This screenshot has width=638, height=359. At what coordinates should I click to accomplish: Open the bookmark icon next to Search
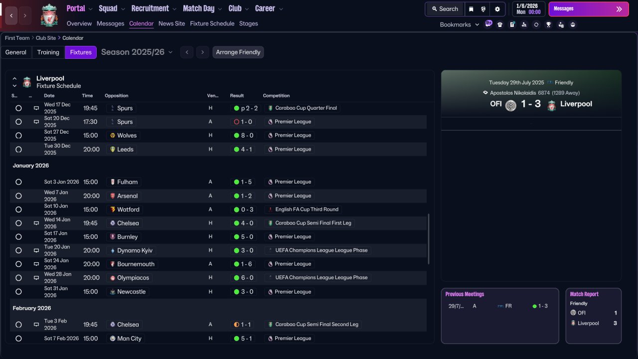[471, 9]
